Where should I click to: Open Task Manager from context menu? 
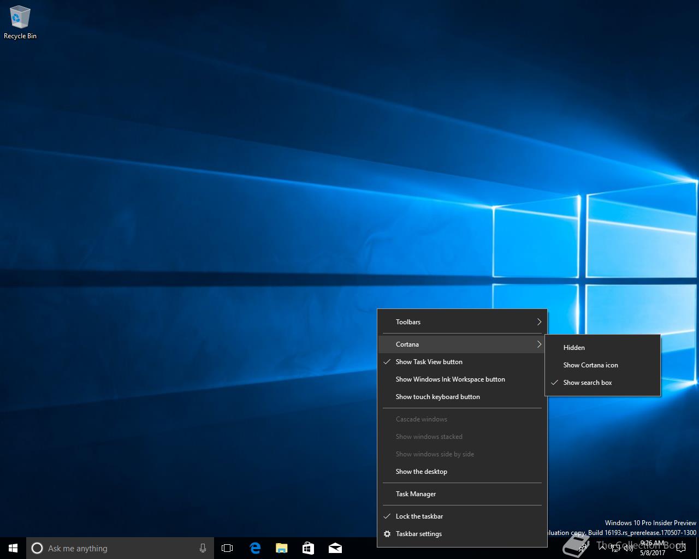pos(416,494)
